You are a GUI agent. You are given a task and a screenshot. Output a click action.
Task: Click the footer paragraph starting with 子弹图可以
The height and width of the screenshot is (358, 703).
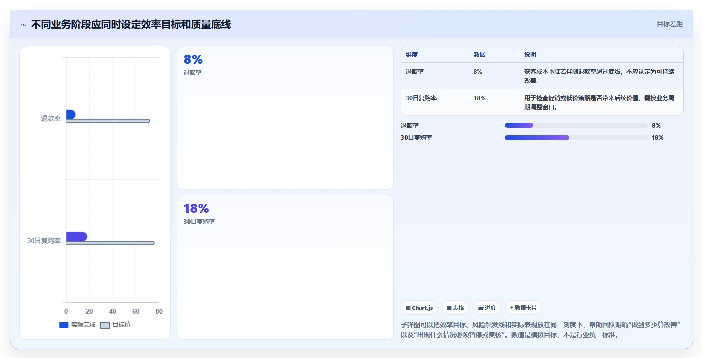[540, 330]
